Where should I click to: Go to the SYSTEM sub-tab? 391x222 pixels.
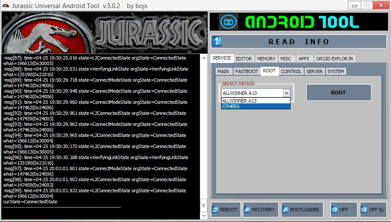[336, 71]
